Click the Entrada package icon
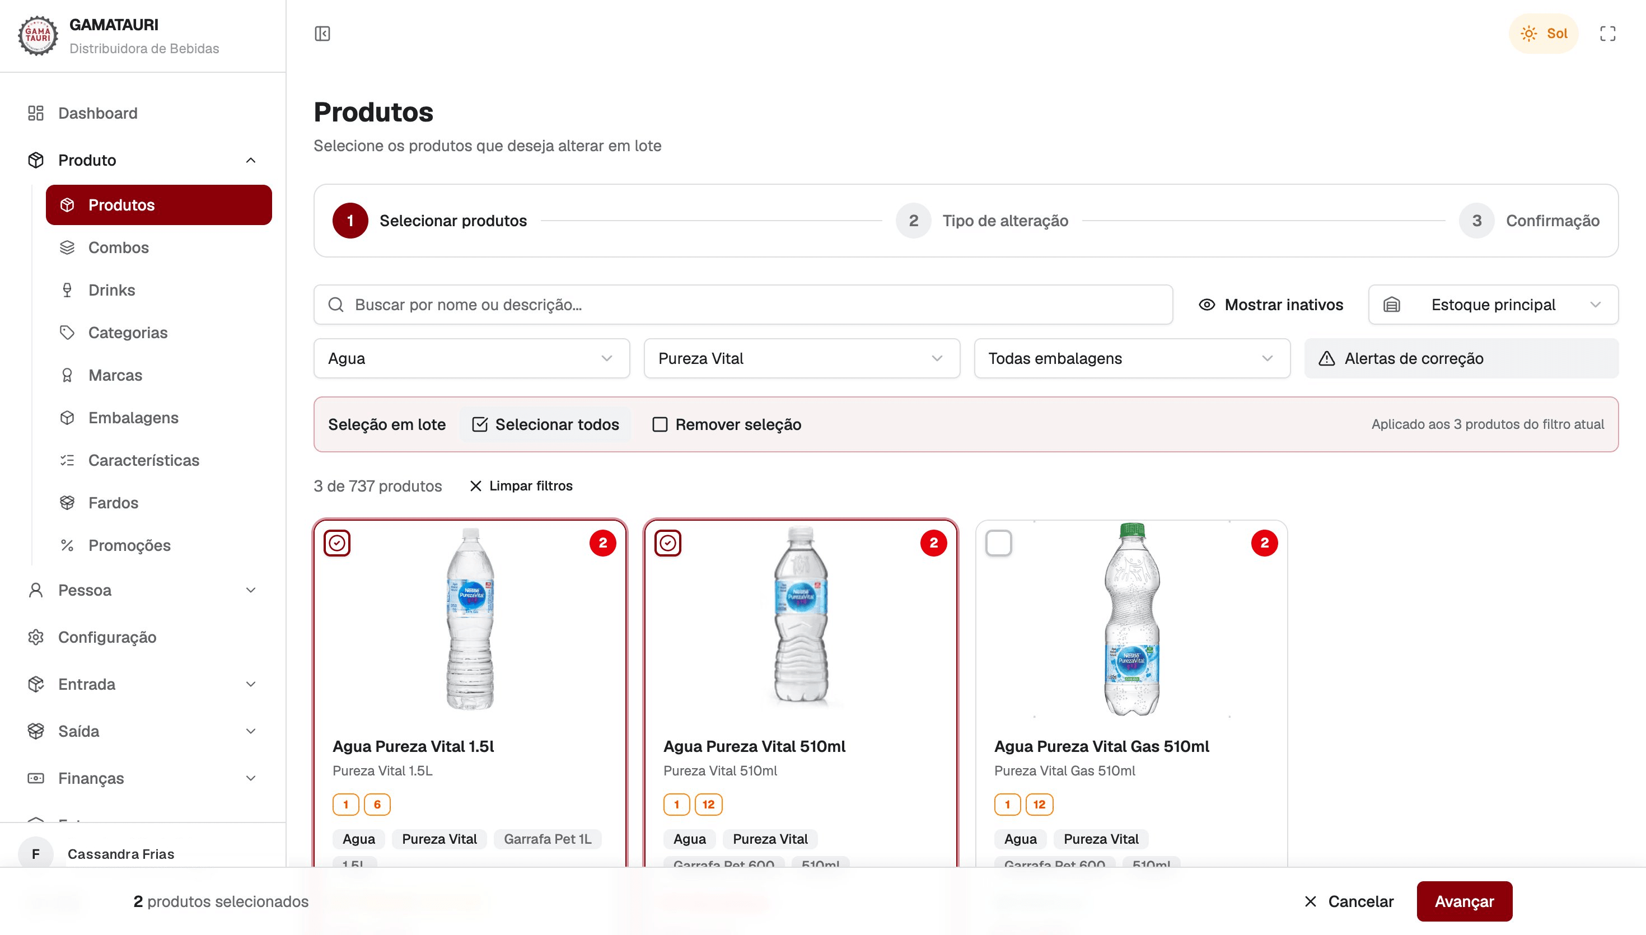The width and height of the screenshot is (1646, 935). tap(36, 684)
